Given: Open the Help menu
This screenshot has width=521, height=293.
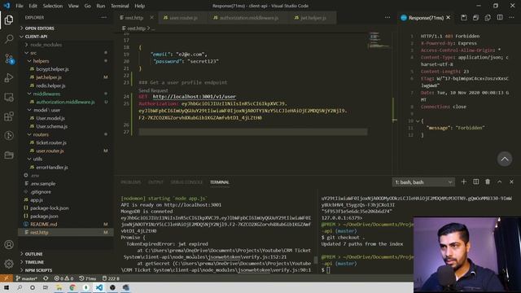Looking at the screenshot, I should [x=139, y=6].
